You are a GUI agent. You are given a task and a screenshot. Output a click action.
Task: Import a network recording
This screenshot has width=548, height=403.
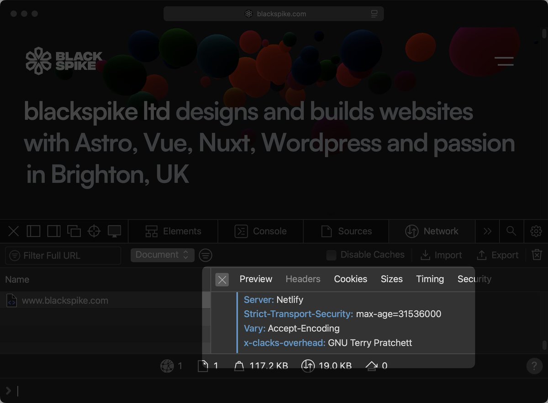[x=441, y=255]
